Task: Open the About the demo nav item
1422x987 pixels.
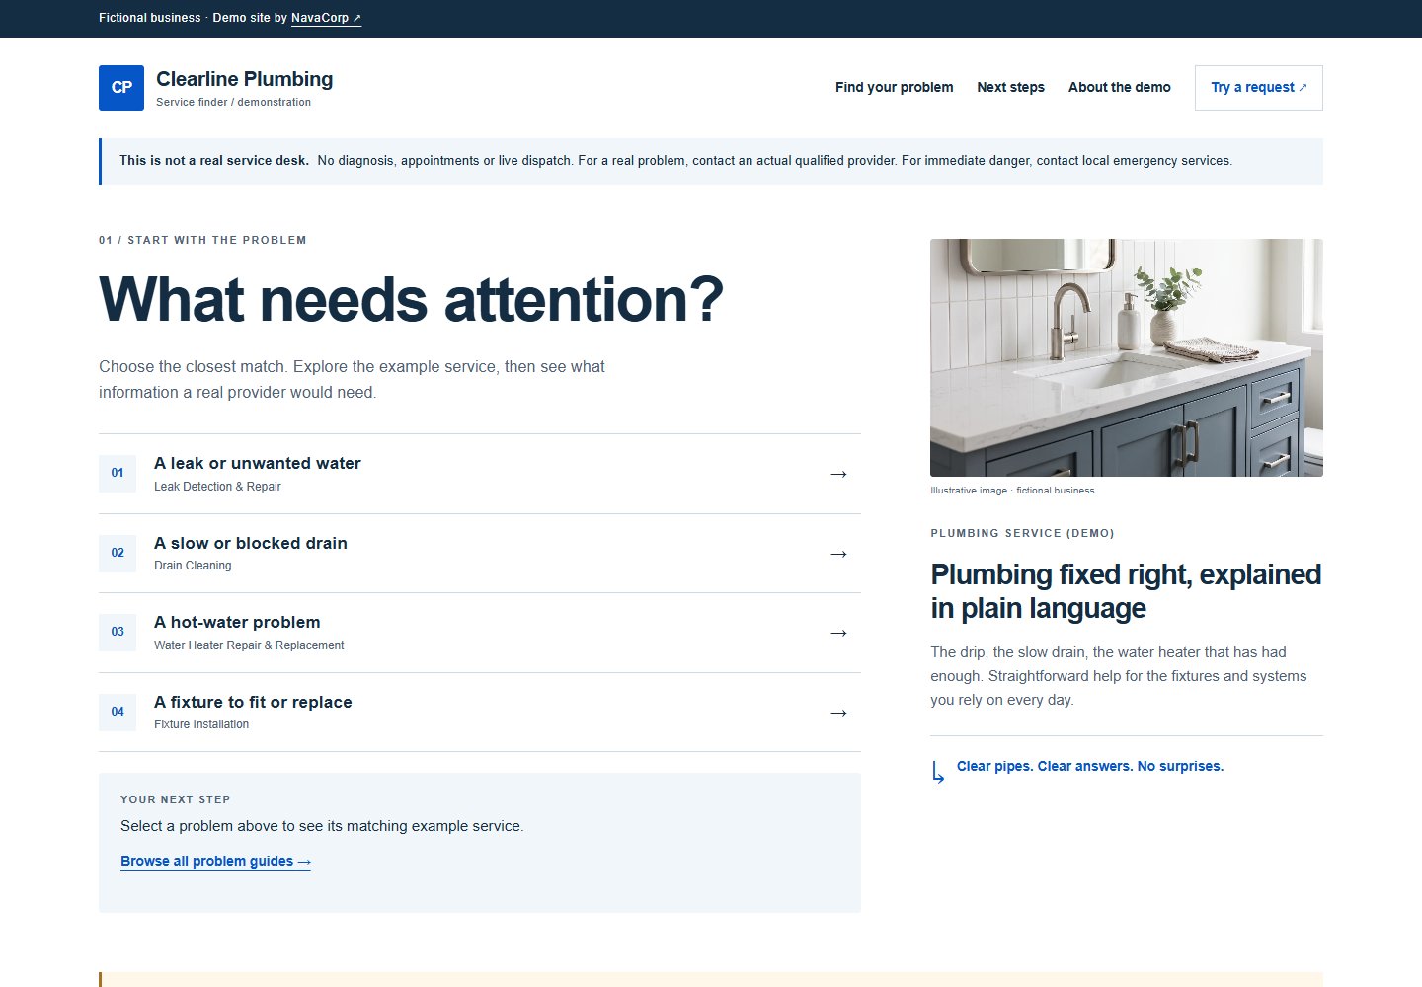Action: coord(1120,87)
